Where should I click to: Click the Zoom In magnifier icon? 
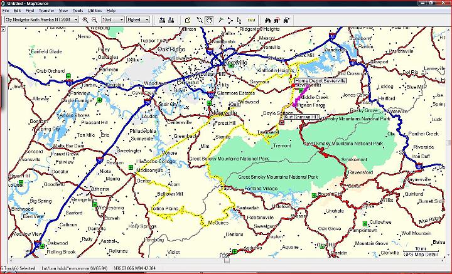(85, 20)
